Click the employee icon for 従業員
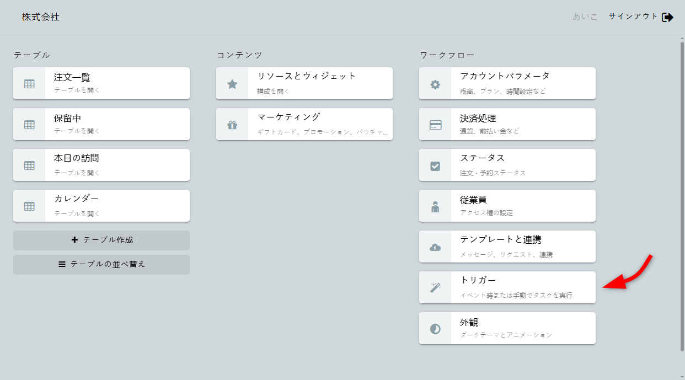The image size is (685, 380). [435, 207]
